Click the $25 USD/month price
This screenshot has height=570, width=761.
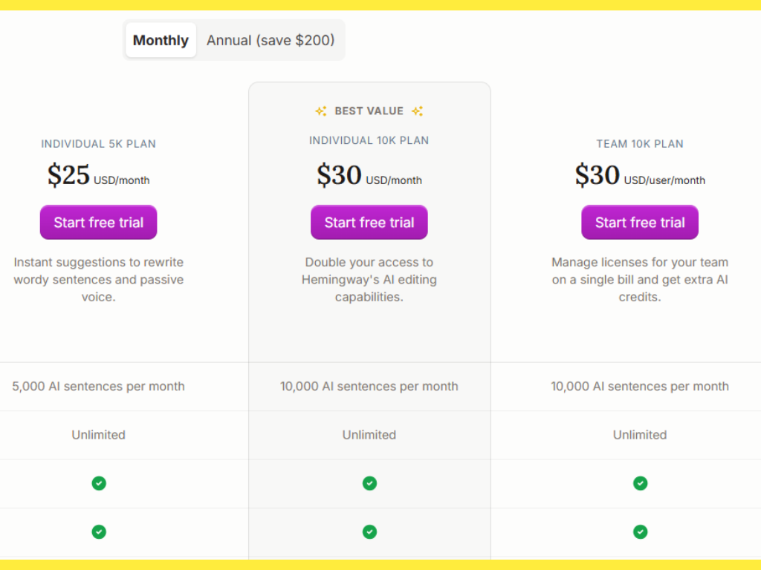98,175
